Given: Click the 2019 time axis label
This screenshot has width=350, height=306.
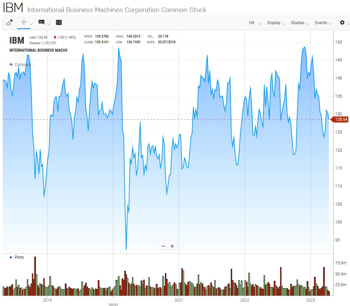Looking at the screenshot, I should coord(47,300).
